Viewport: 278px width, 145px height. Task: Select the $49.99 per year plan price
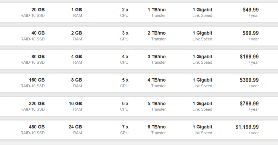pos(251,12)
